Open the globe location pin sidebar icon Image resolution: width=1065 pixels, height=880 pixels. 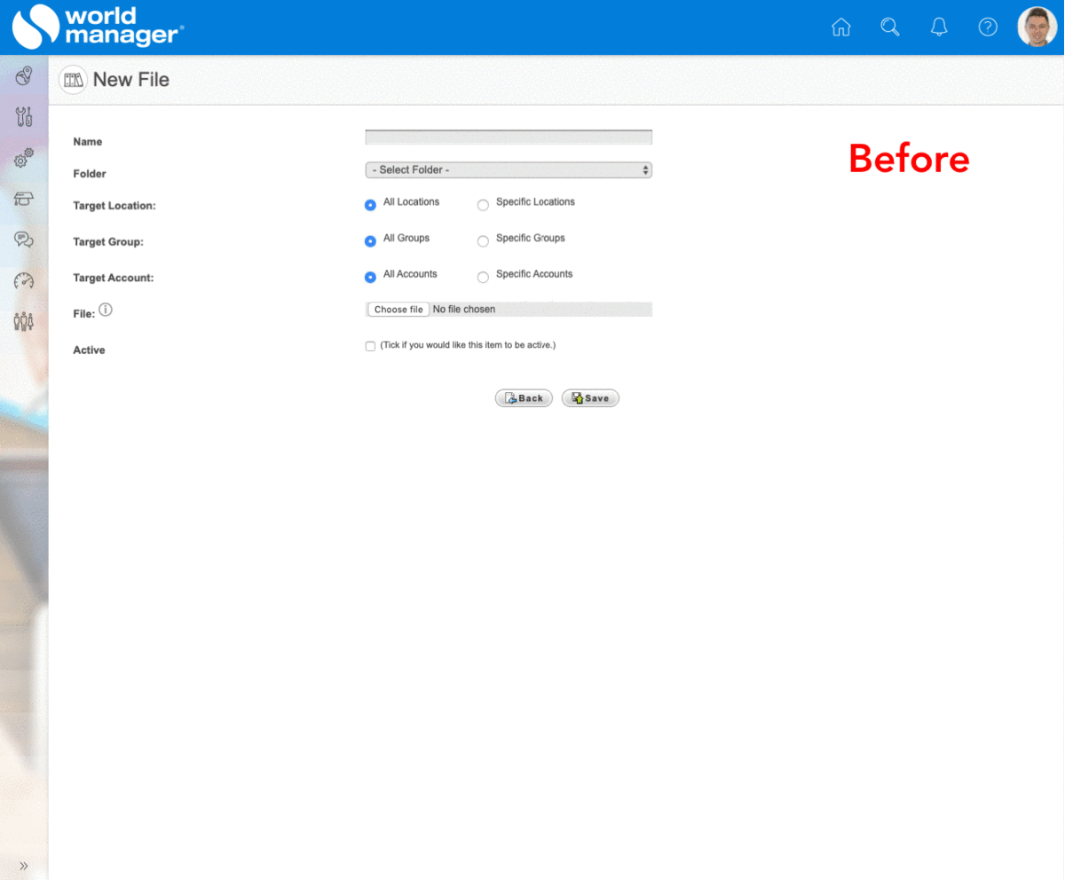24,76
